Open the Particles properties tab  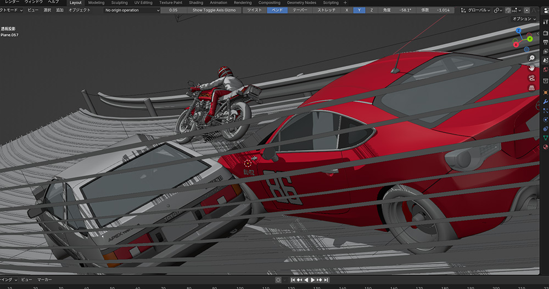tap(546, 111)
